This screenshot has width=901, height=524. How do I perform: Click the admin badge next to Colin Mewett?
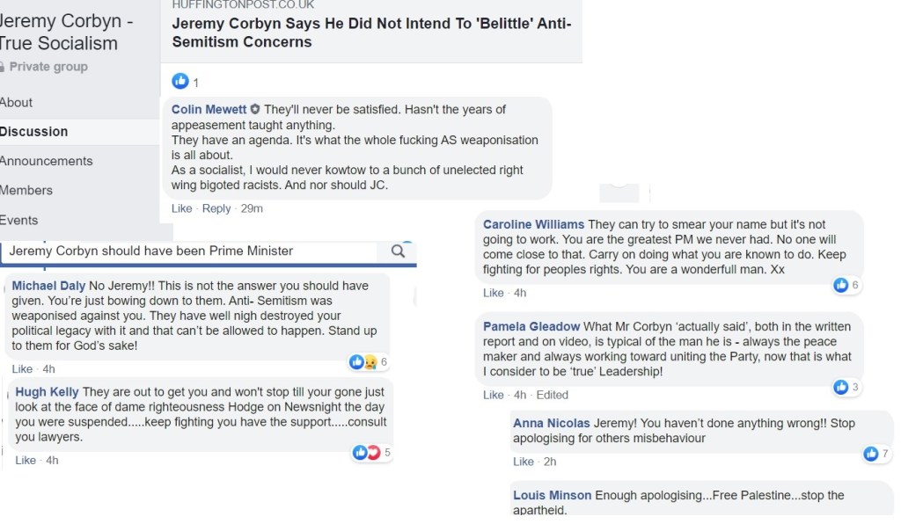(255, 110)
